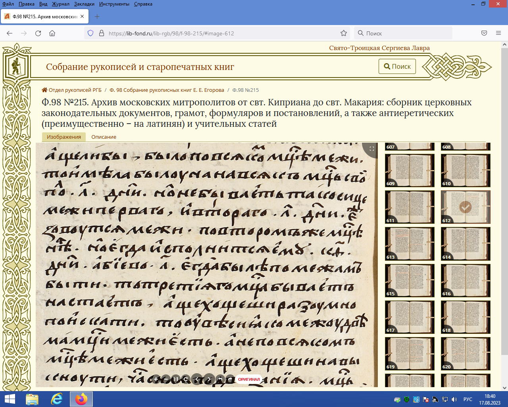The width and height of the screenshot is (508, 407).
Task: Reset the manuscript image to 1:1 scale
Action: point(176,379)
